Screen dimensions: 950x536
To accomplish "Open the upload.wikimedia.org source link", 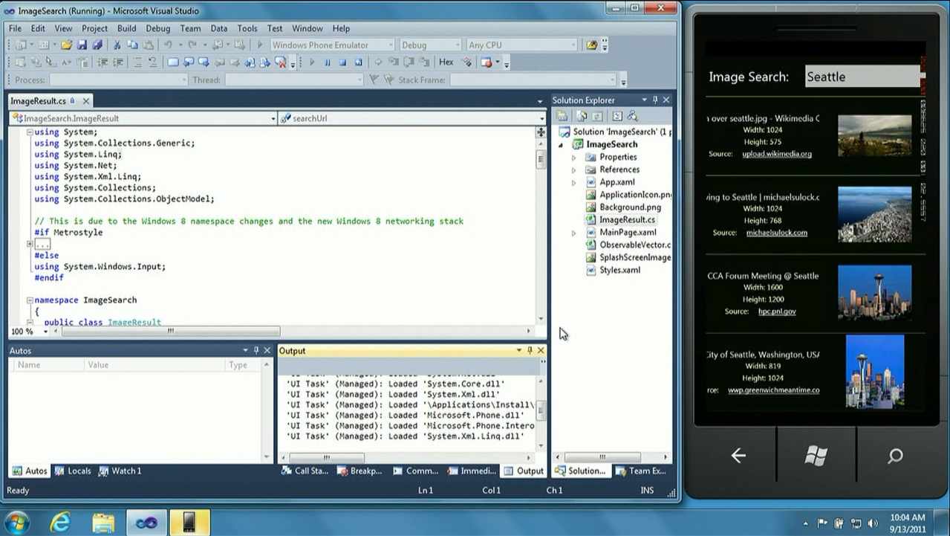I will click(777, 154).
